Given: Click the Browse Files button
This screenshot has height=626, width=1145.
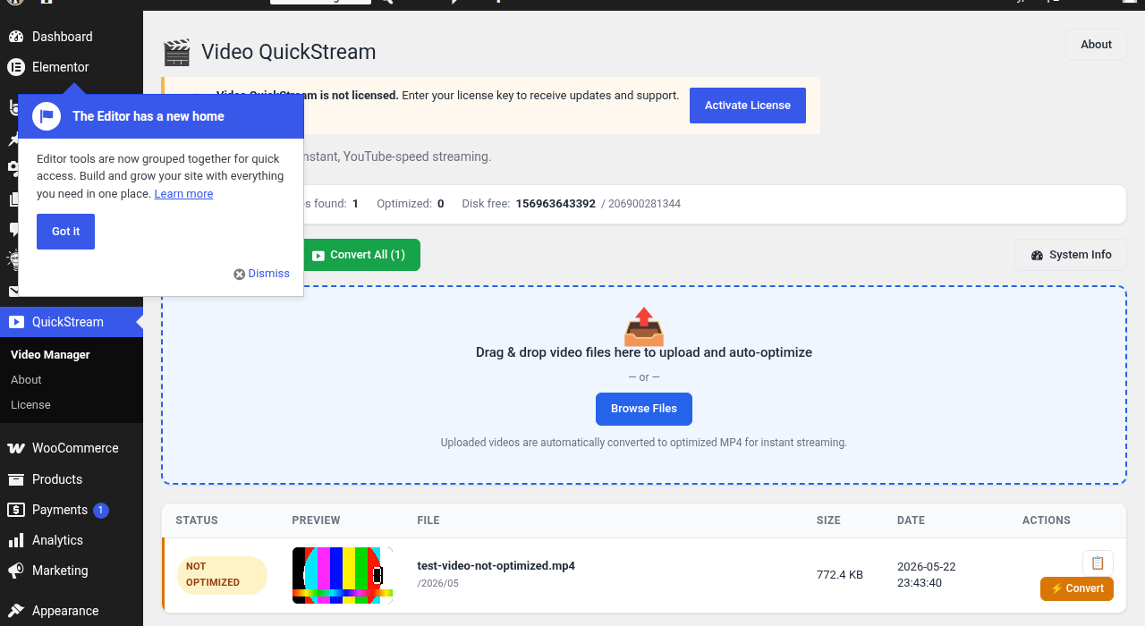Looking at the screenshot, I should (644, 409).
